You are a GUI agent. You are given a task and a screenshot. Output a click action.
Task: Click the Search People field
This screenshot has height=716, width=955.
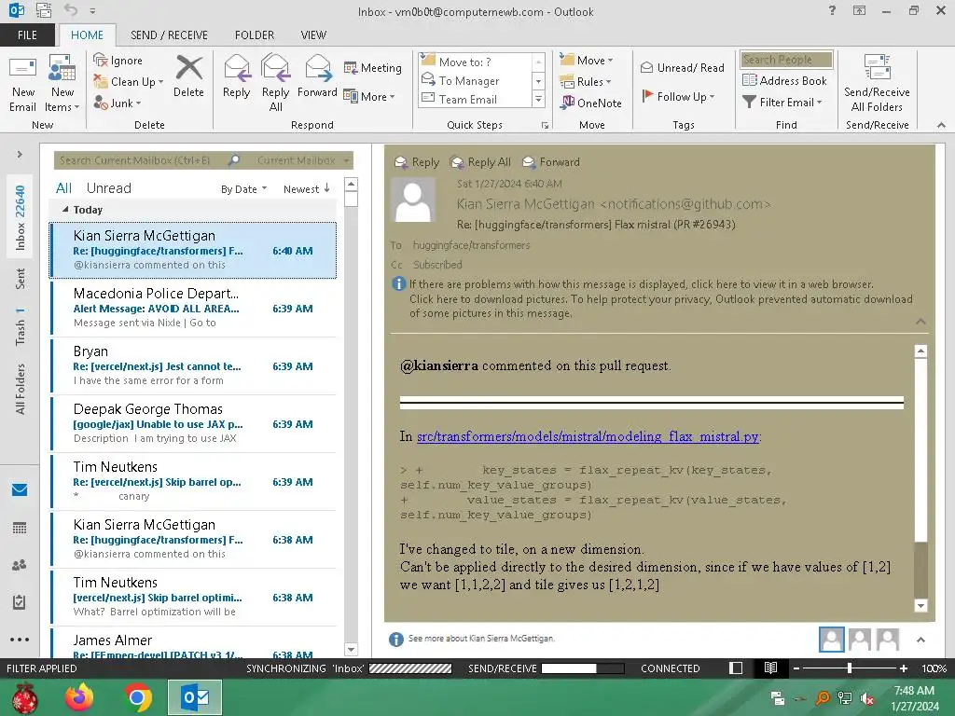point(786,60)
